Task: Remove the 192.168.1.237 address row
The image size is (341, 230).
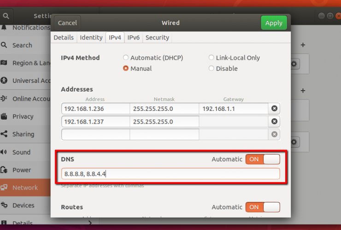Action: click(x=274, y=121)
